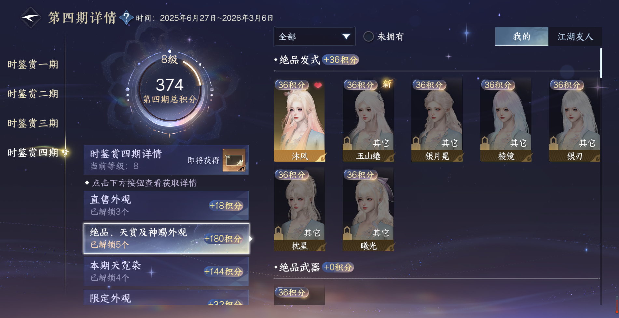Click the lock icon on 玉山绻 card

[x=347, y=142]
